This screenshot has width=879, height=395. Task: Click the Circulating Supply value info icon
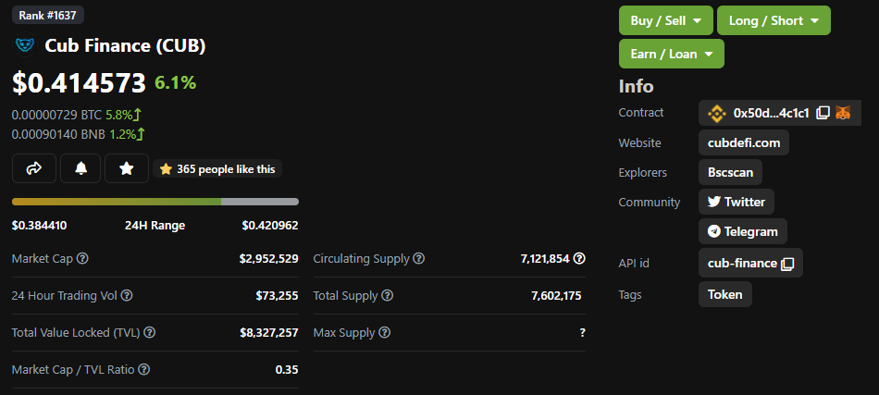(x=579, y=259)
